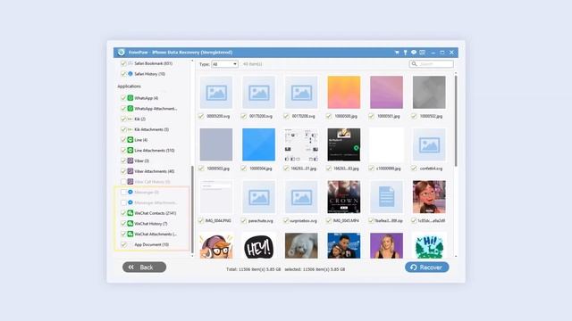The width and height of the screenshot is (572, 321).
Task: Click the Viber Attachments icon
Action: (130, 171)
